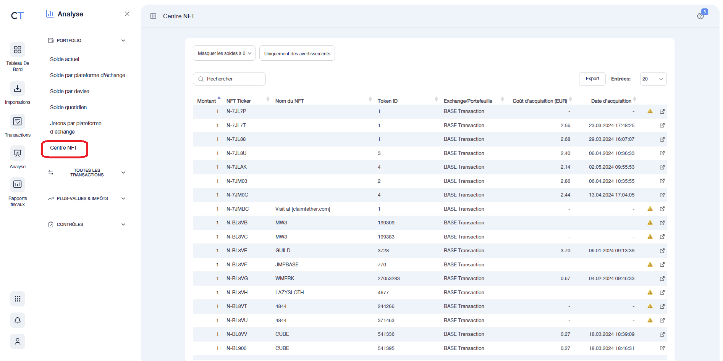Open the user account profile icon
The image size is (723, 361).
18,342
